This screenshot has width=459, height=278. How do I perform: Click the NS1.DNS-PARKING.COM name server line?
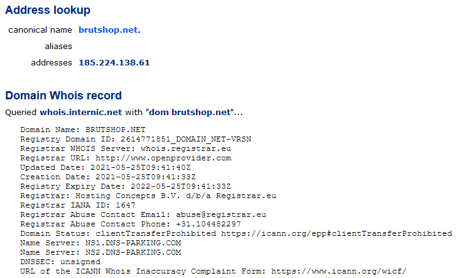pos(100,243)
